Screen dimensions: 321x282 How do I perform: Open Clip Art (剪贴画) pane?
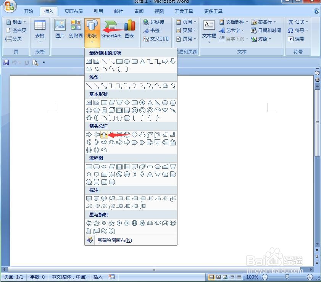tap(76, 29)
